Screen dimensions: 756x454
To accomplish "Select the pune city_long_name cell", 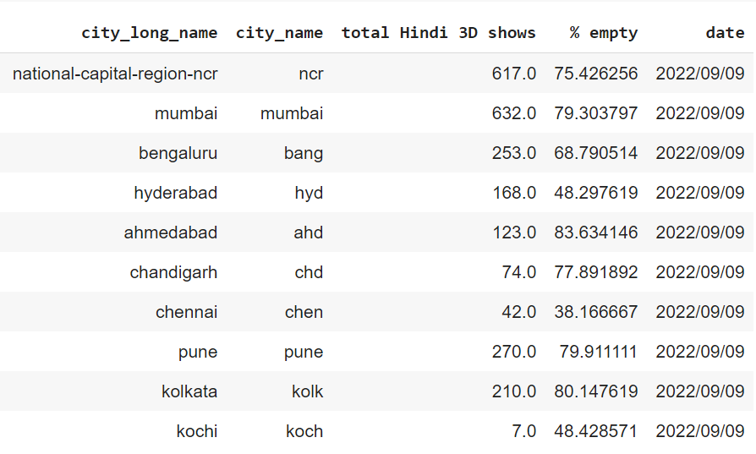I will point(198,352).
